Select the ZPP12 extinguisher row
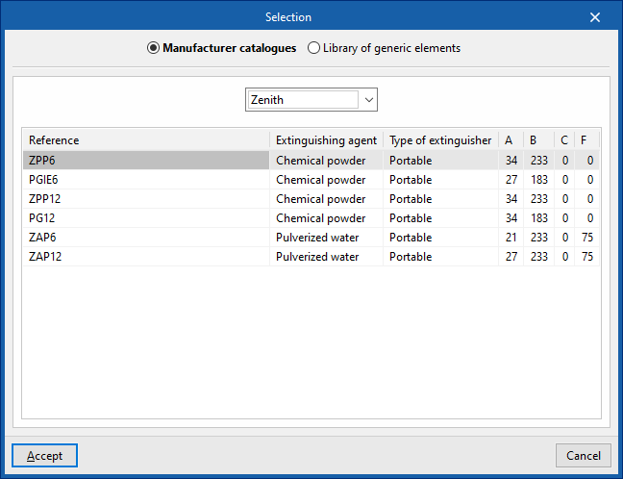Image resolution: width=623 pixels, height=479 pixels. point(144,199)
